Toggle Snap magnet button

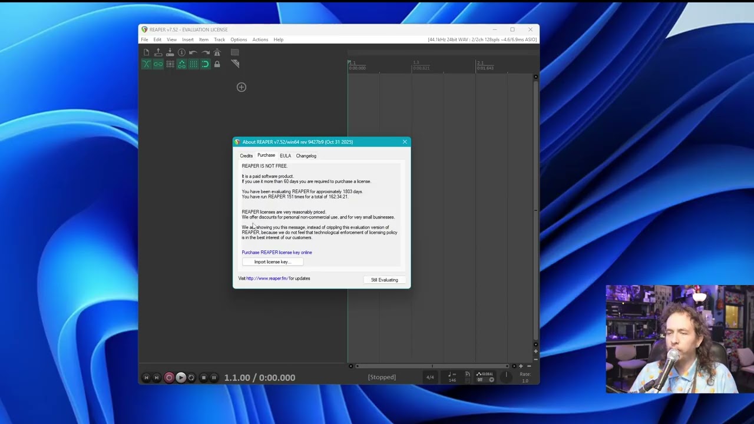pyautogui.click(x=205, y=64)
